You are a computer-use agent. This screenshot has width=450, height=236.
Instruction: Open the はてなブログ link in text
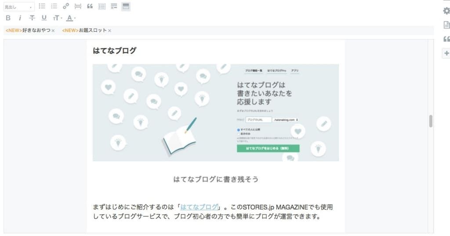(199, 207)
